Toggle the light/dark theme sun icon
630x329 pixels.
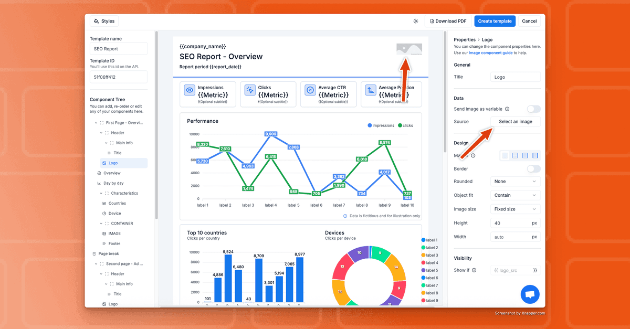click(416, 21)
